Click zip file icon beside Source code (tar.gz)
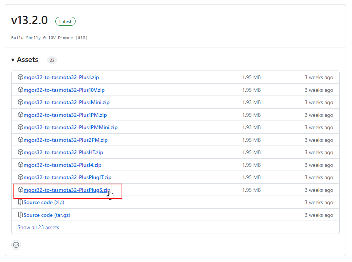352x262 pixels. [x=21, y=215]
